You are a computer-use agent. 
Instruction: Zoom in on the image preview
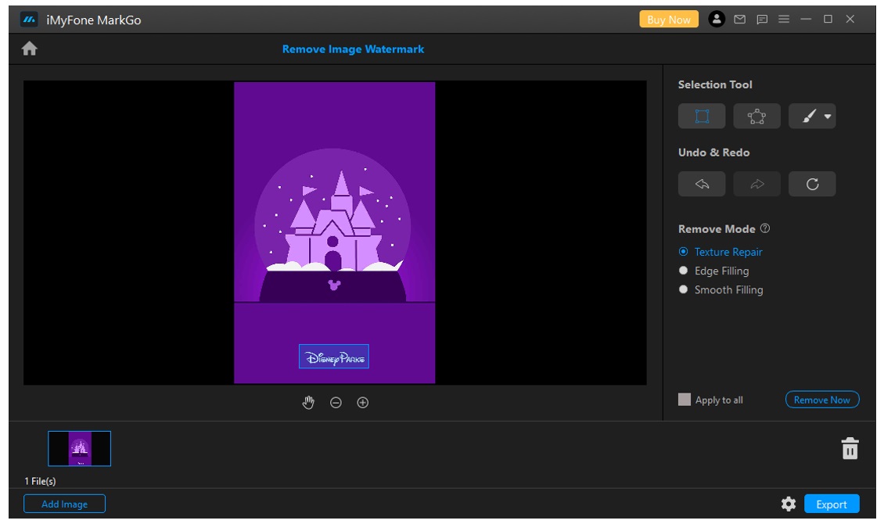tap(362, 402)
